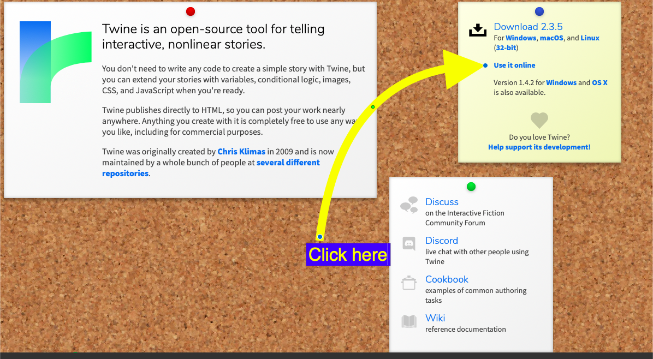This screenshot has width=653, height=359.
Task: Click the 'reference documentation' text
Action: (x=466, y=329)
